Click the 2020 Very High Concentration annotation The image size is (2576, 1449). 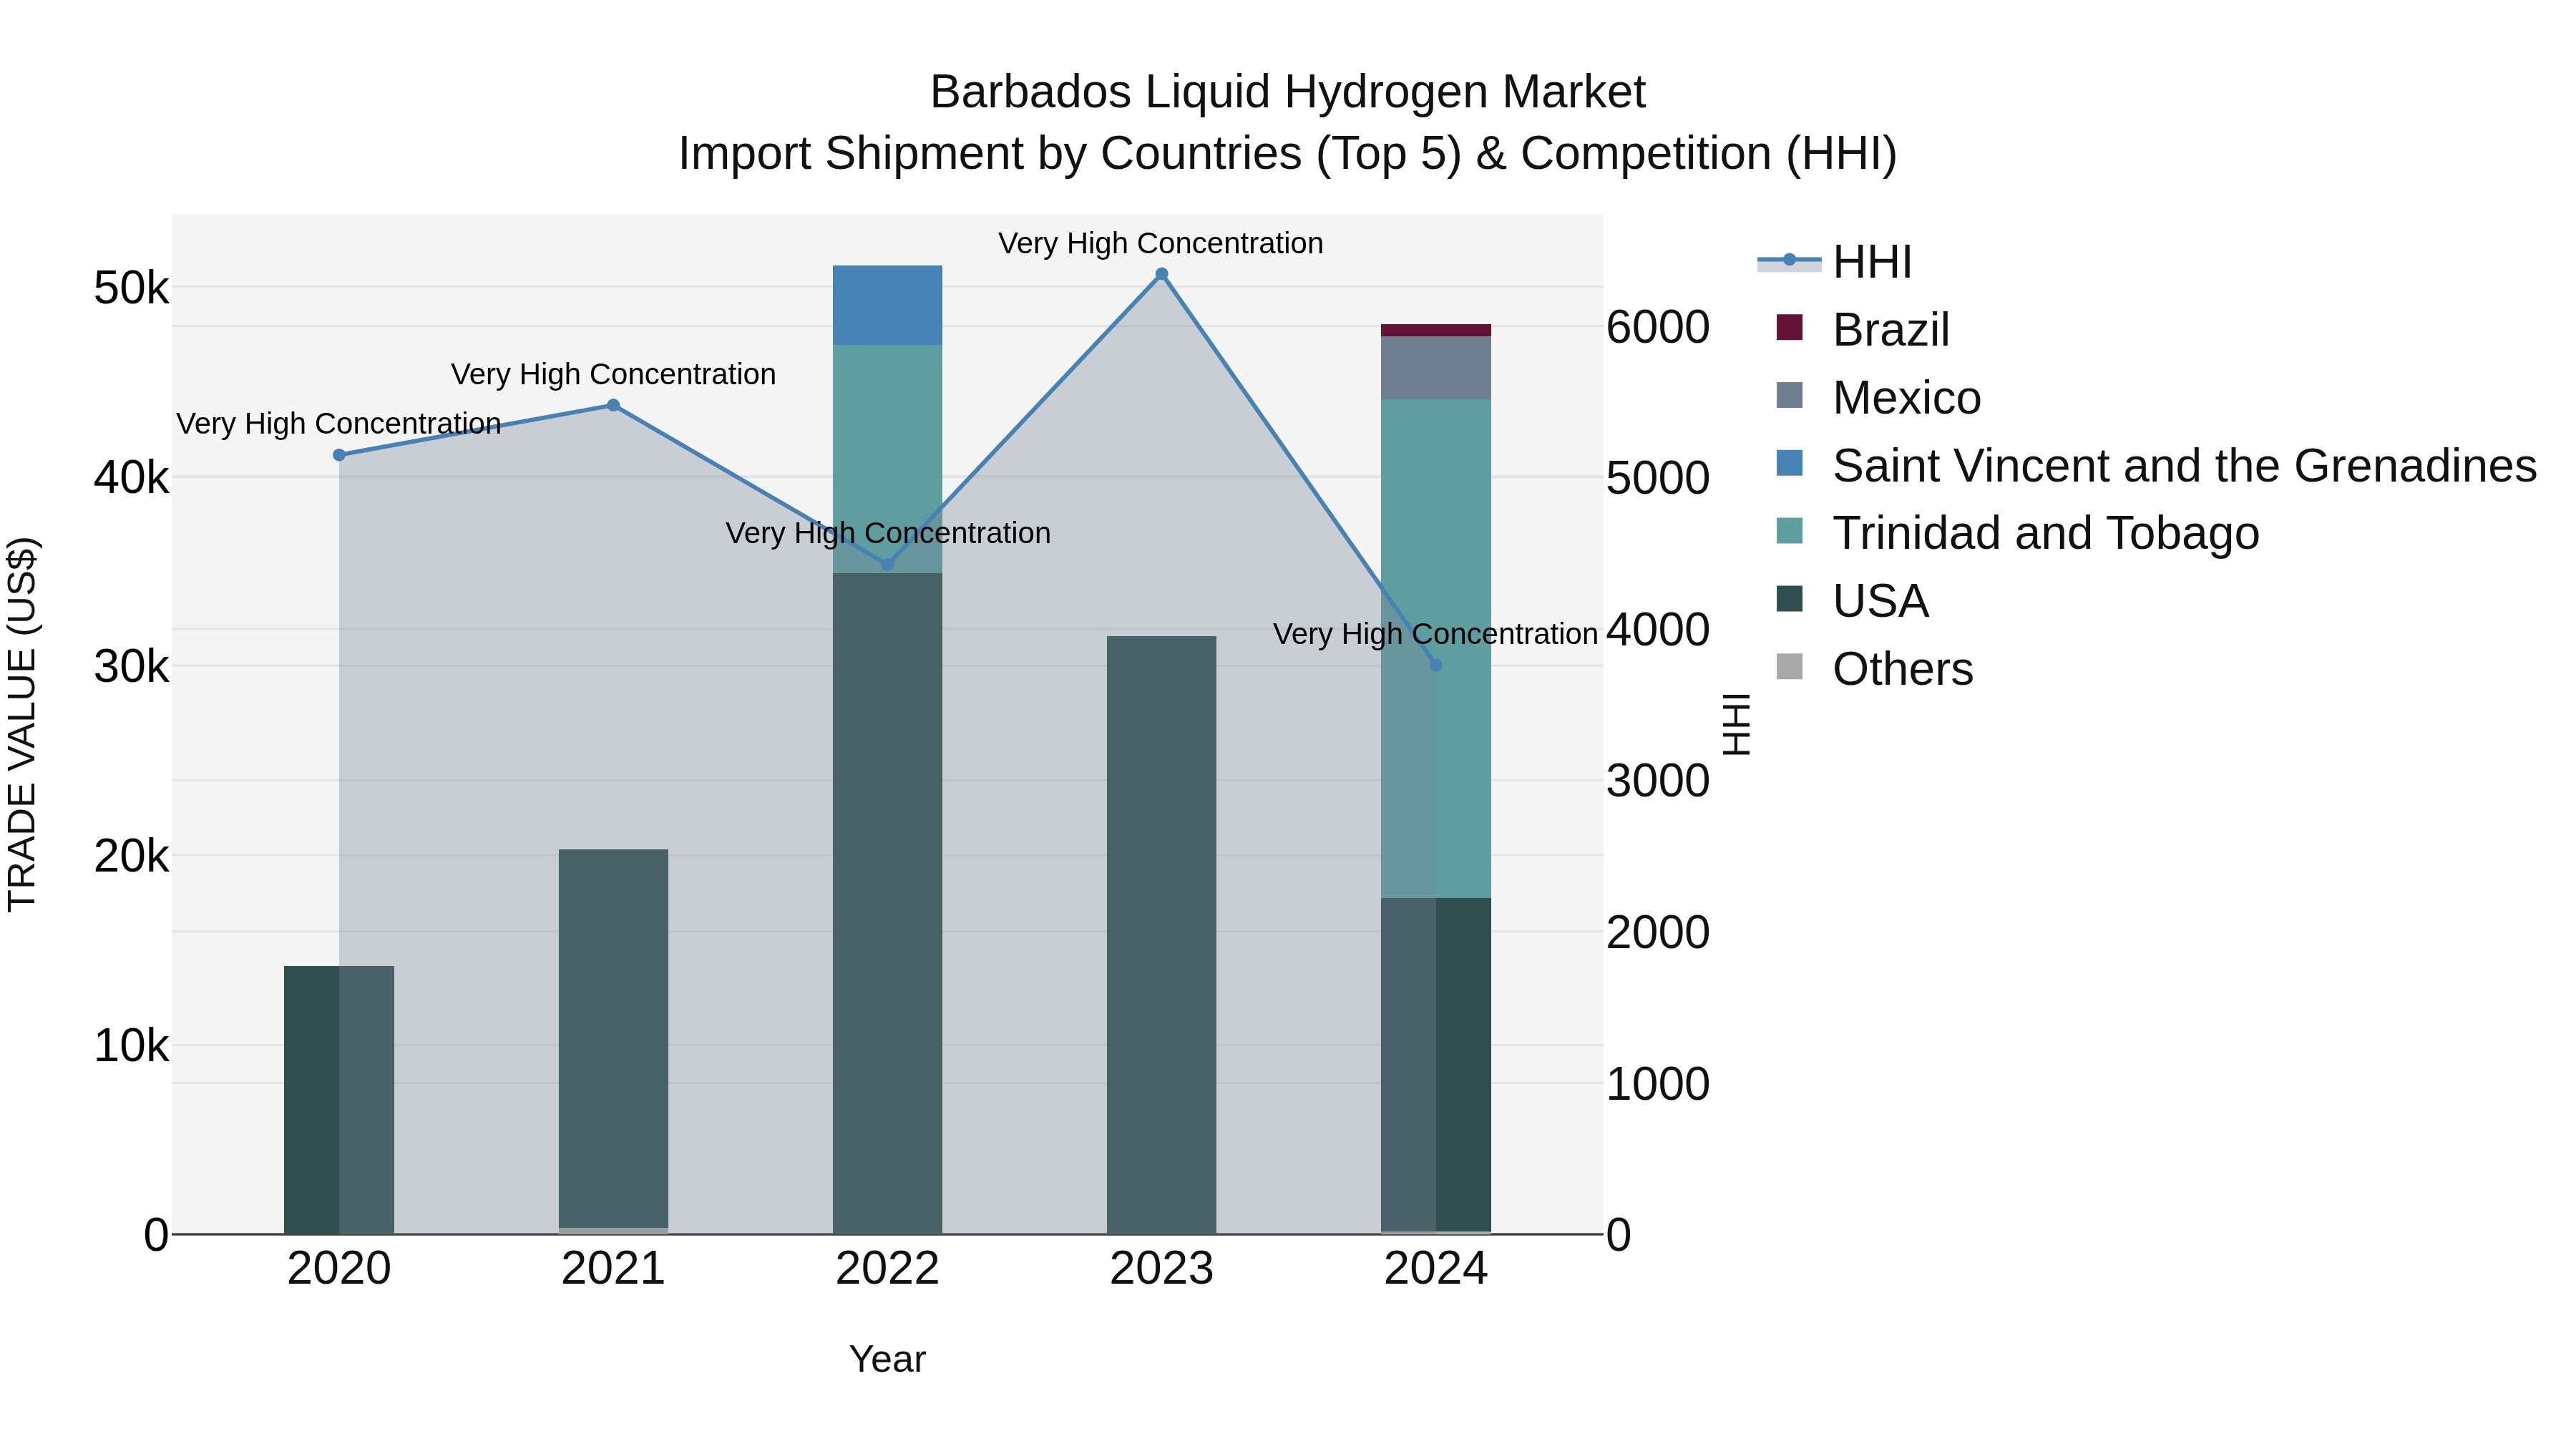[339, 424]
